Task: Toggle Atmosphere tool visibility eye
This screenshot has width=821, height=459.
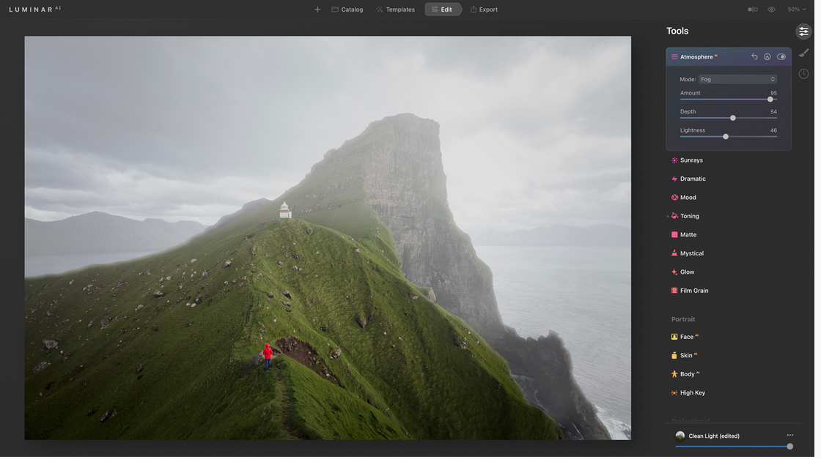Action: point(781,57)
